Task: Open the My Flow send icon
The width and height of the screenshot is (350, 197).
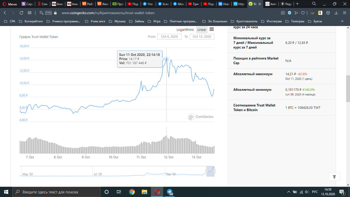Action: click(296, 13)
